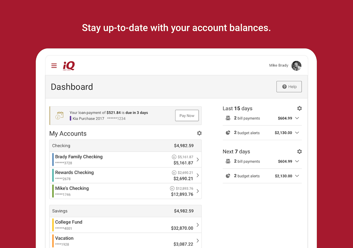Click the calendar icon on the loan payment alert
This screenshot has width=353, height=248.
60,115
